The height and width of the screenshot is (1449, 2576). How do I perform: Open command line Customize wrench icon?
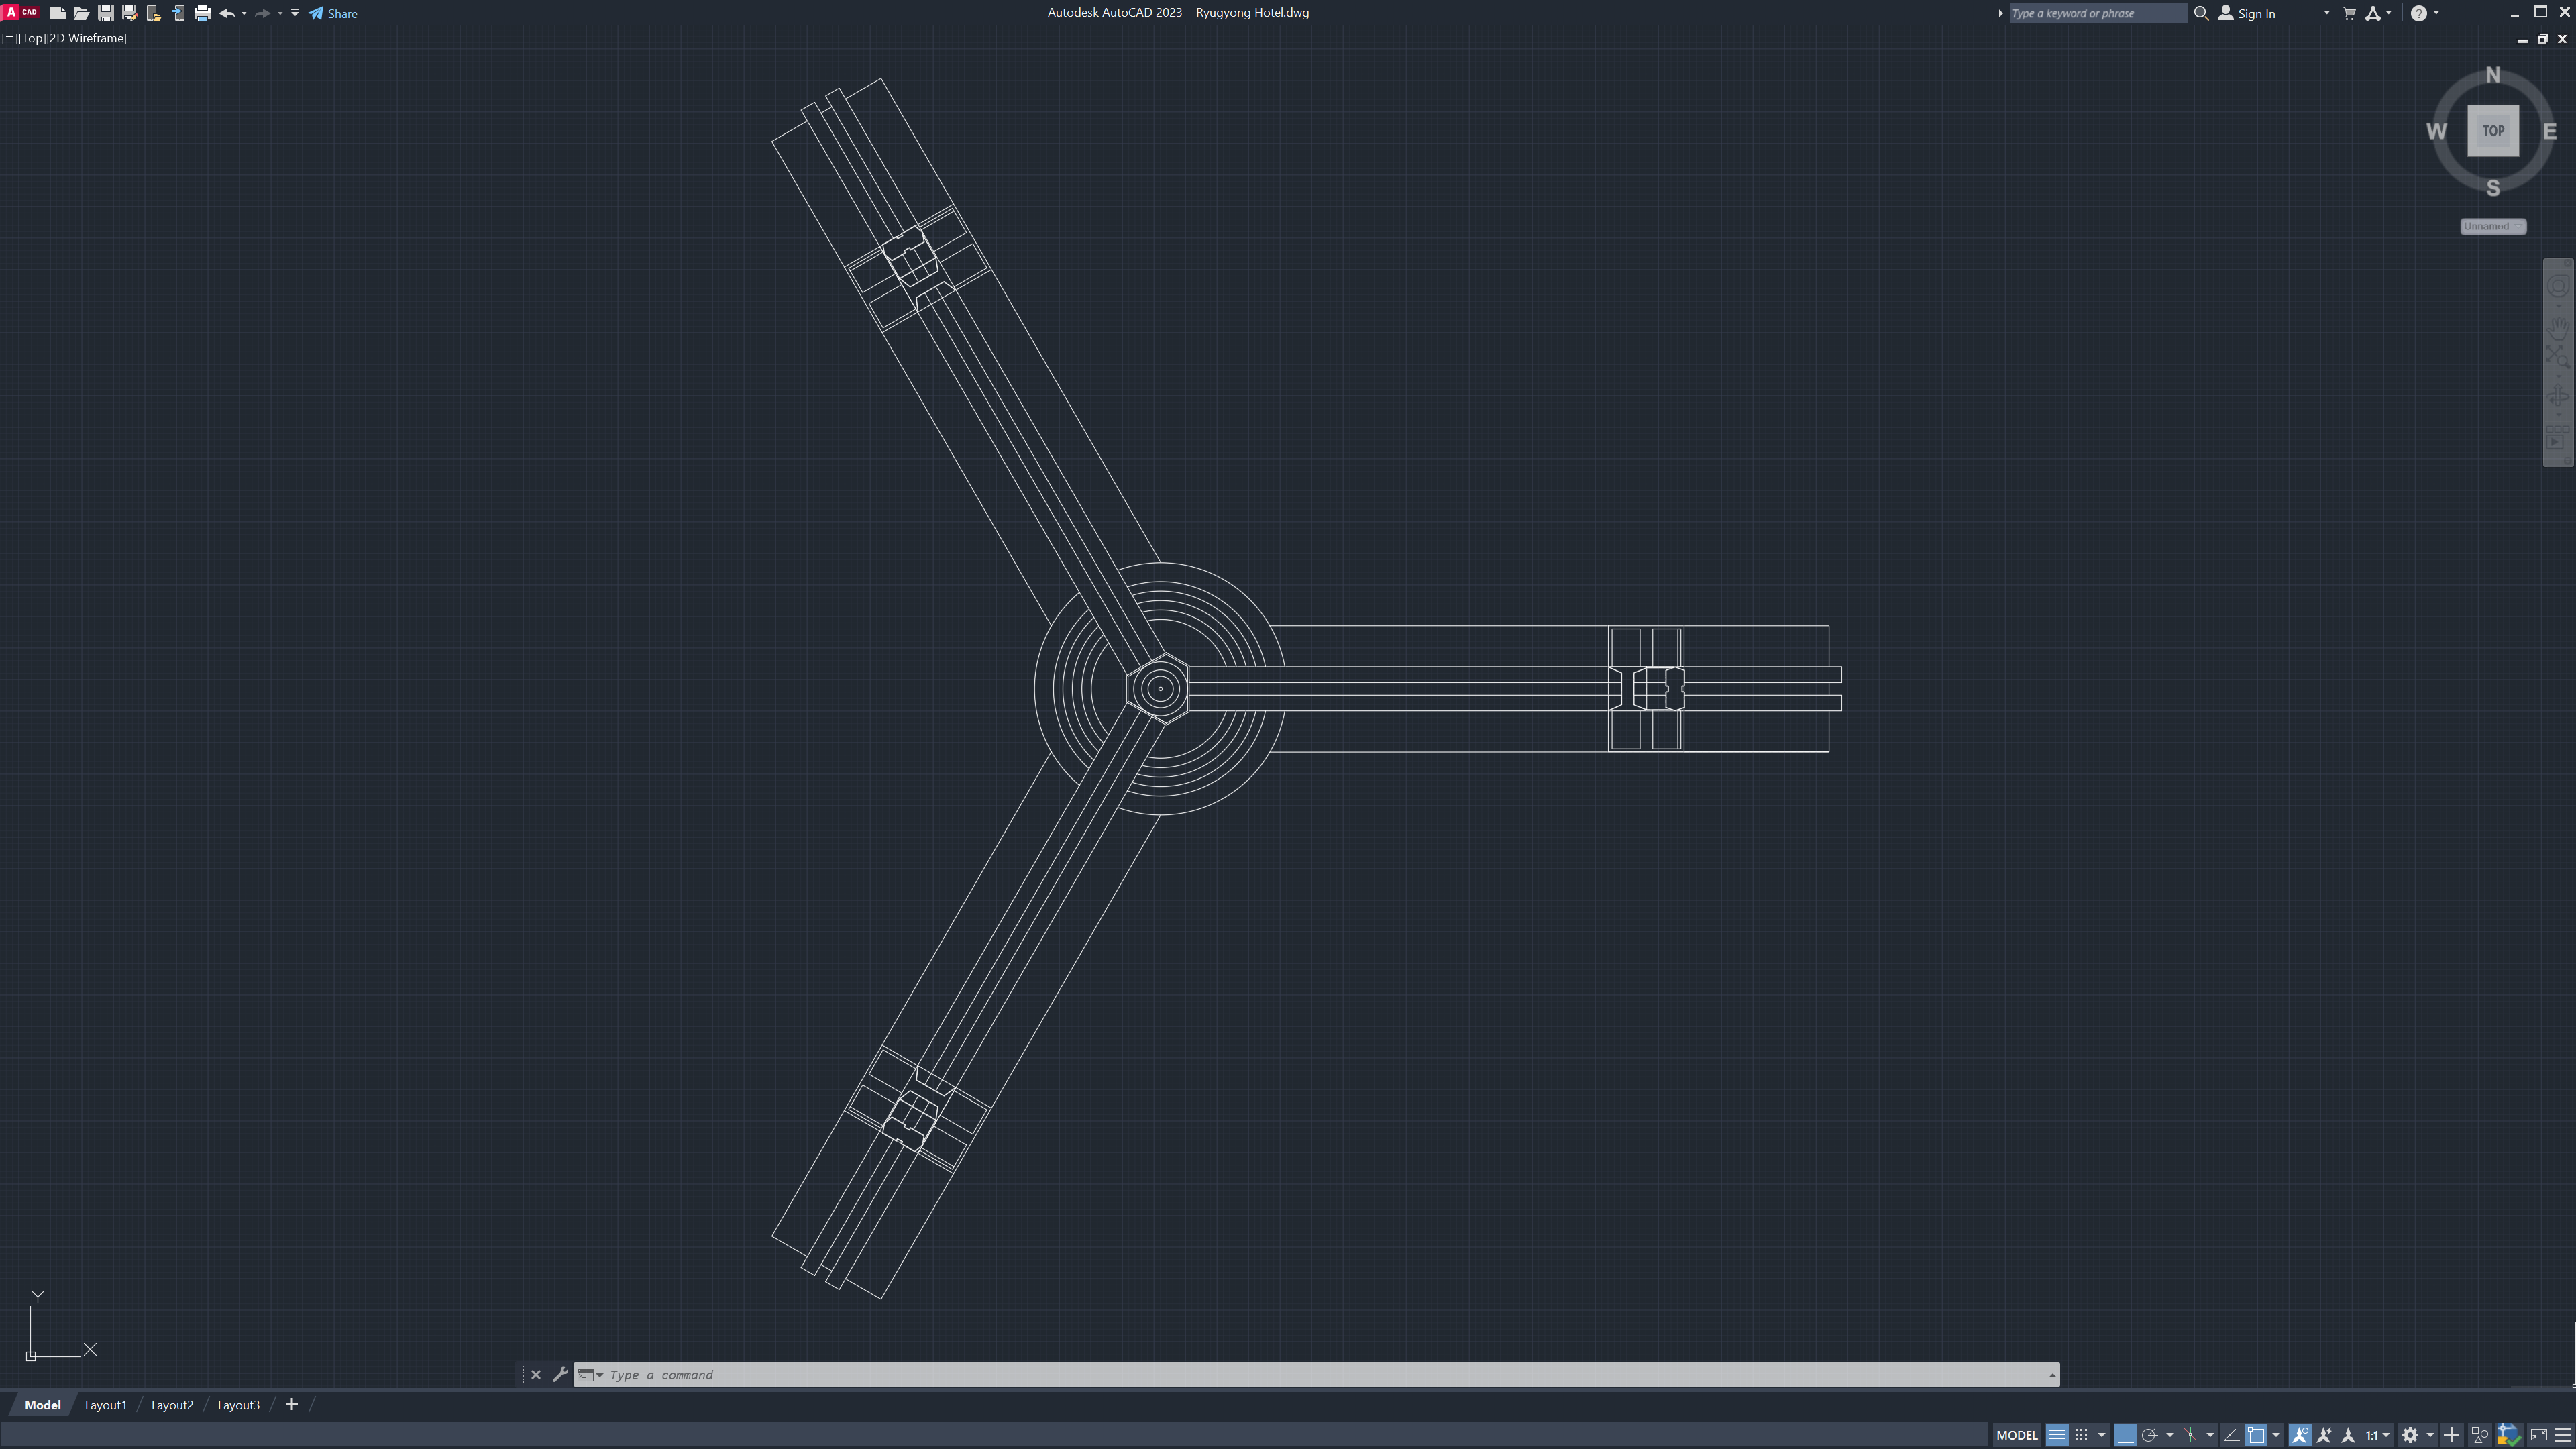pos(560,1374)
